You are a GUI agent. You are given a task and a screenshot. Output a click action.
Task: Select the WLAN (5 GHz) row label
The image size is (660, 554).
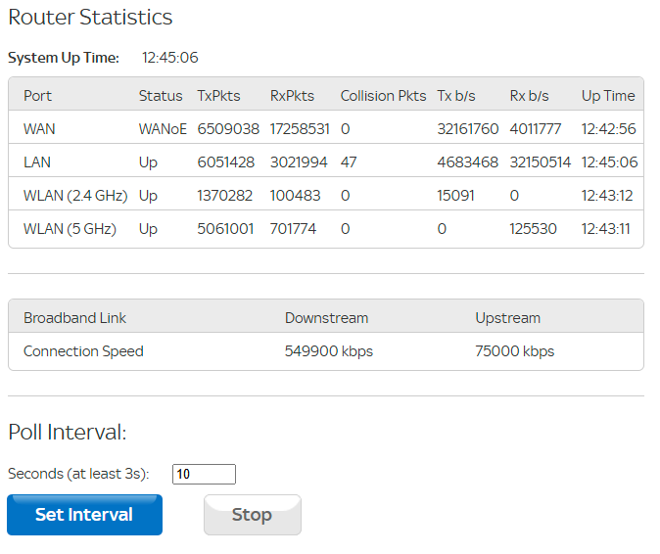(x=70, y=229)
